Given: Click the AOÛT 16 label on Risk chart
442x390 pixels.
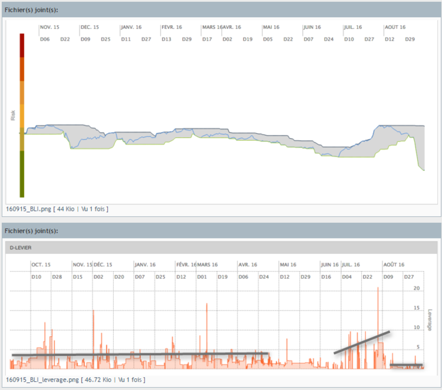Looking at the screenshot, I should point(395,27).
